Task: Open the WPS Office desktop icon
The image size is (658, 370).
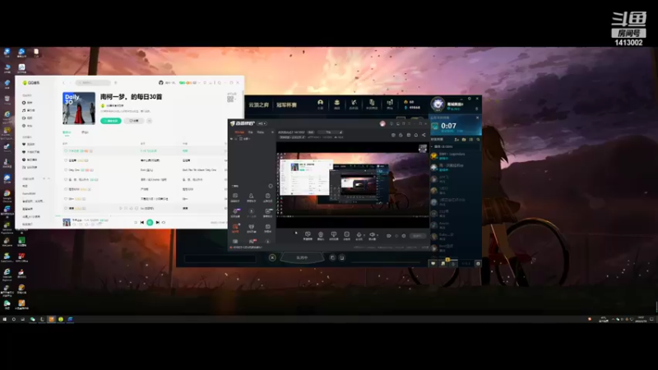Action: pyautogui.click(x=21, y=257)
